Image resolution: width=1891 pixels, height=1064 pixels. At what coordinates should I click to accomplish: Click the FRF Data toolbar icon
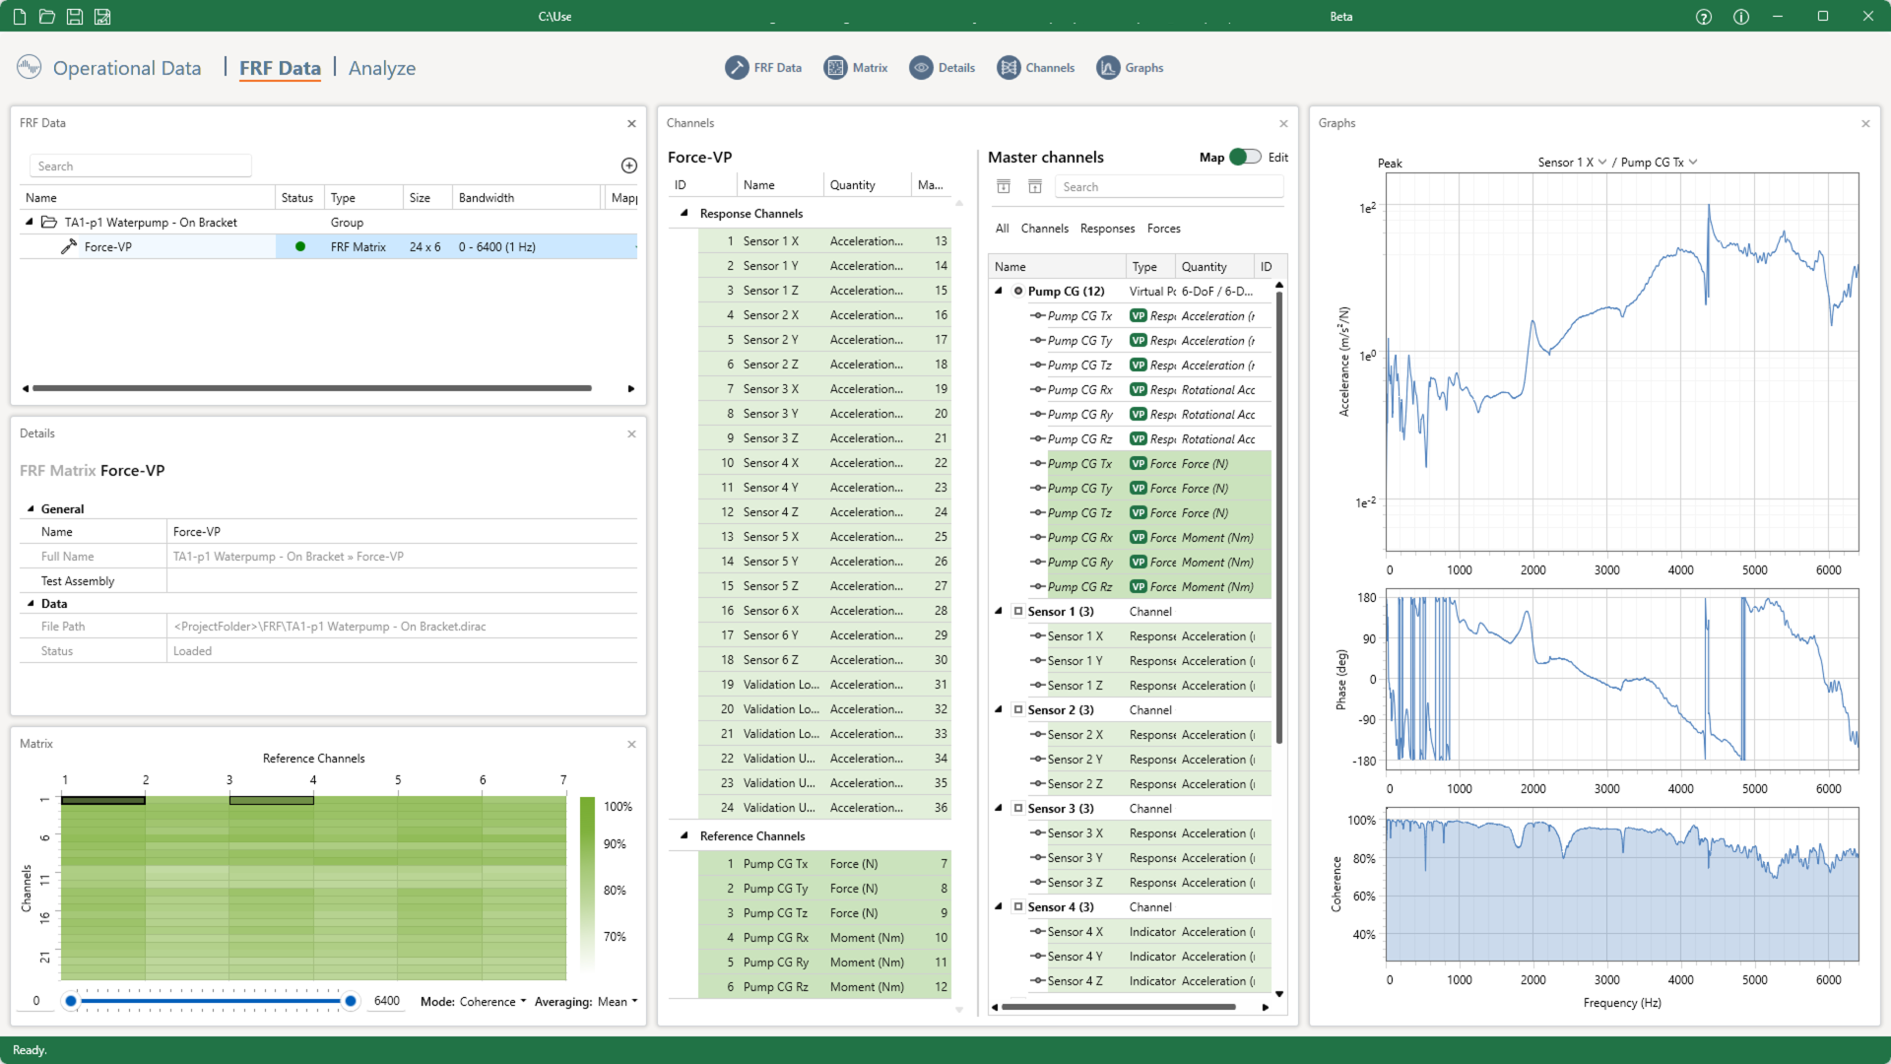(737, 68)
